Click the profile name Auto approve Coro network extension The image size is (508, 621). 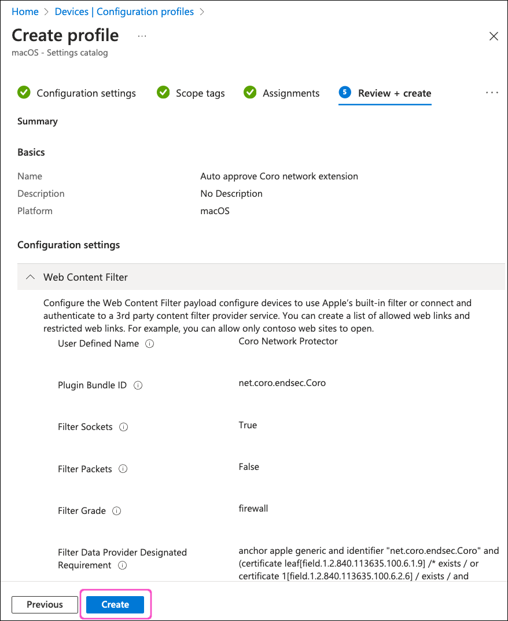pyautogui.click(x=279, y=176)
